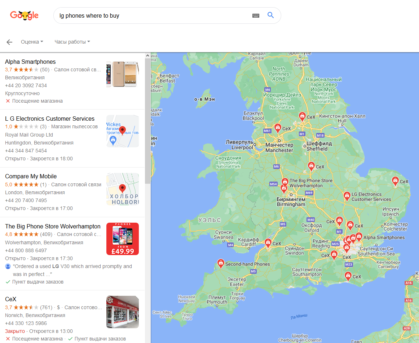Click the Alpha Smartphones phone photo thumbnail
This screenshot has height=343, width=419.
[x=122, y=74]
